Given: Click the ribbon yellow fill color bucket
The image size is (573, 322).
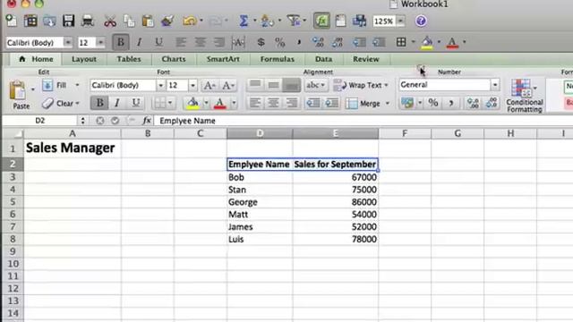Looking at the screenshot, I should 192,103.
